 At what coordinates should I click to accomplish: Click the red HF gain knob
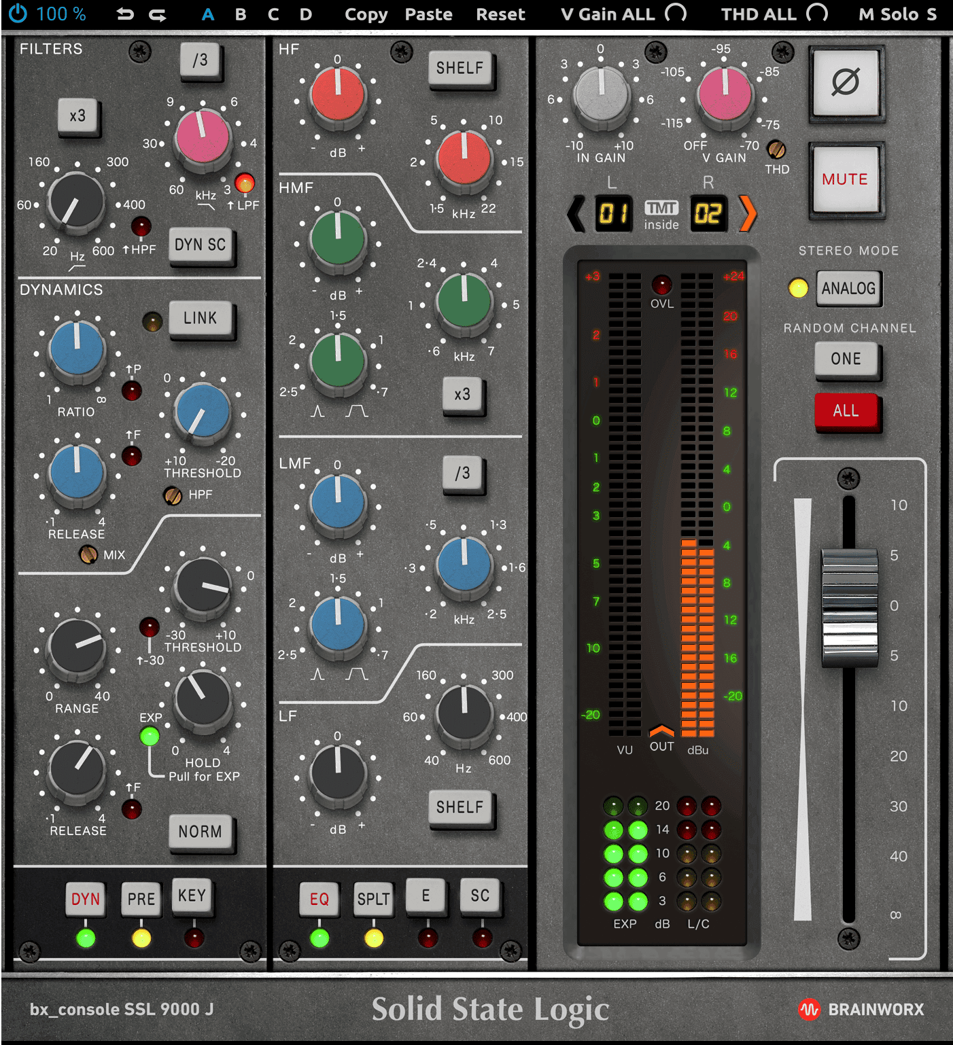tap(337, 94)
